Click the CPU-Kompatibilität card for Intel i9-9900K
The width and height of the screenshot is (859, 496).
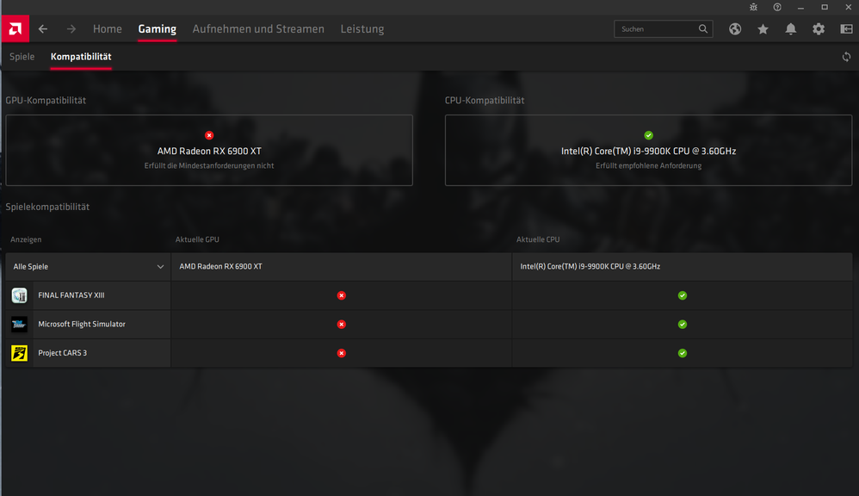point(649,150)
